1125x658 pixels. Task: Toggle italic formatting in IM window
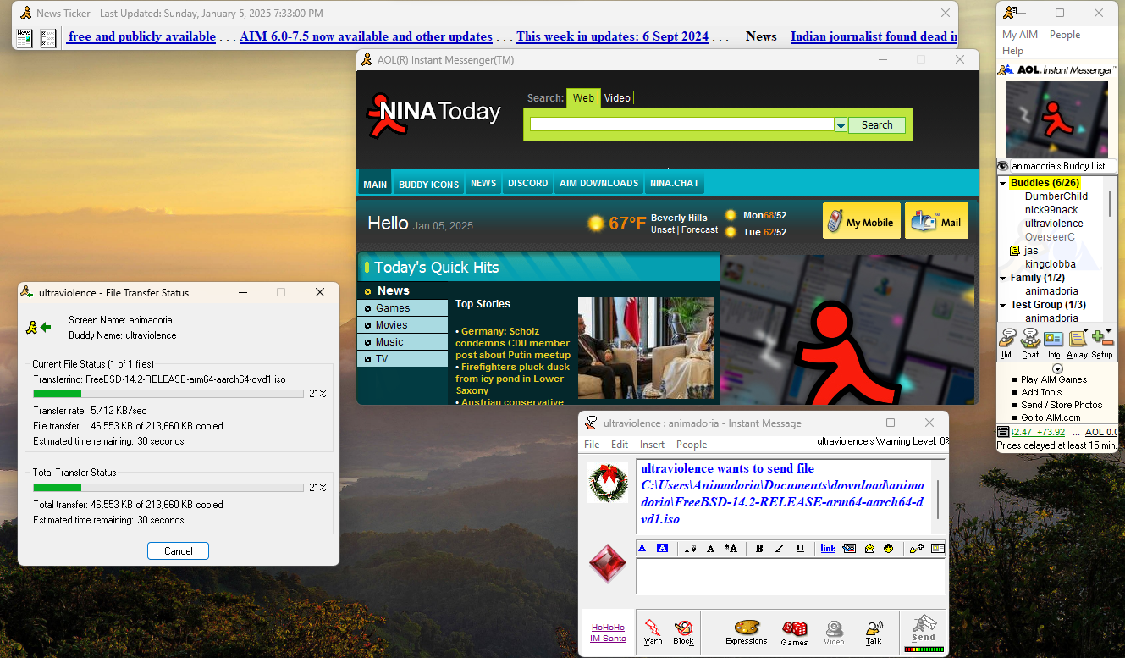click(x=780, y=549)
